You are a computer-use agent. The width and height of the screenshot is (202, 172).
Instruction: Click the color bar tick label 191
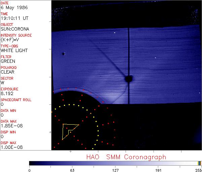pyautogui.click(x=158, y=170)
